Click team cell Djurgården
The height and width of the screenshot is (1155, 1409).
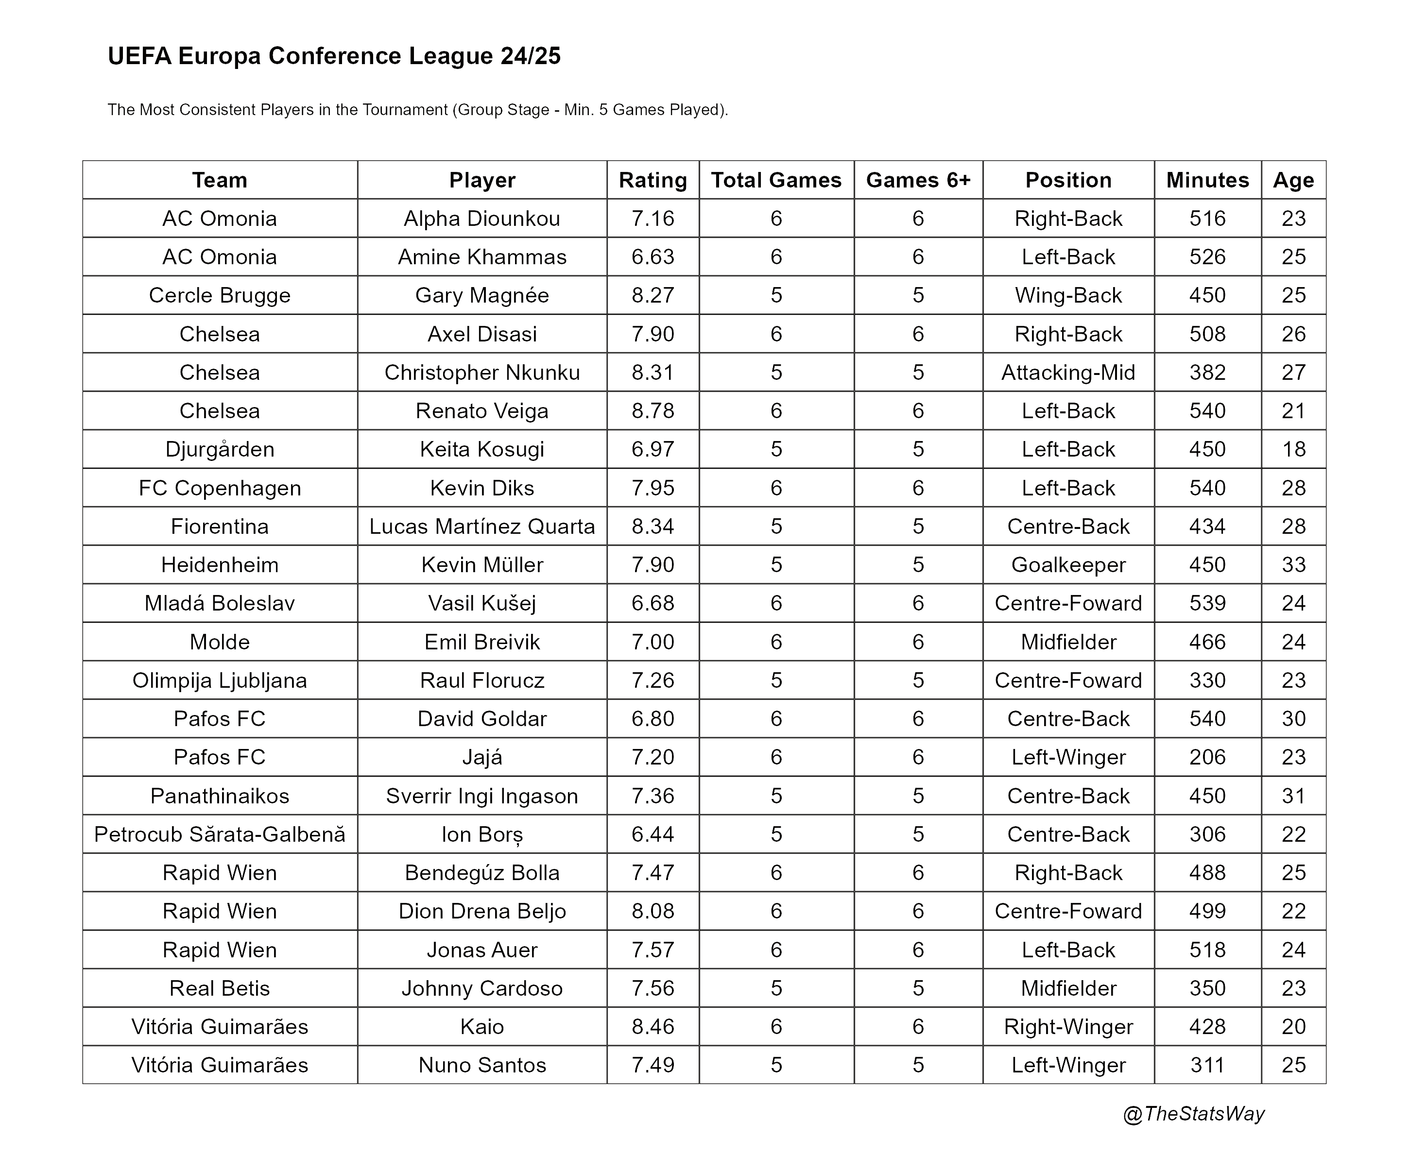[220, 450]
